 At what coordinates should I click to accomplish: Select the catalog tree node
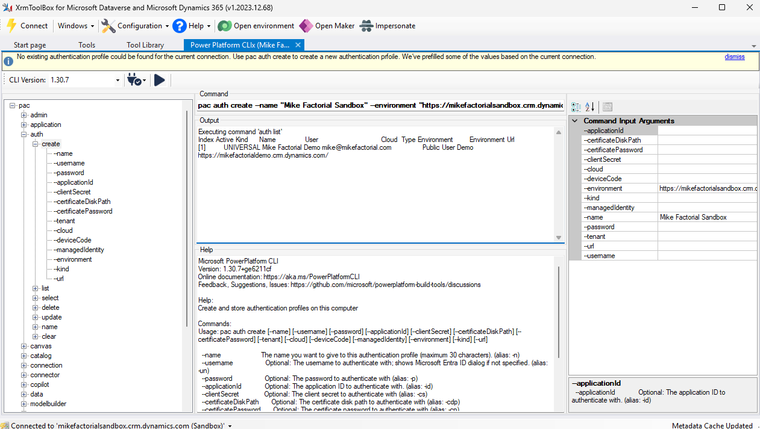pyautogui.click(x=41, y=356)
